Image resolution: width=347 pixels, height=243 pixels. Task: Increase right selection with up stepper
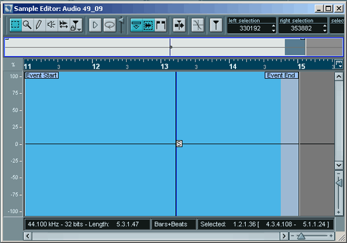[324, 26]
